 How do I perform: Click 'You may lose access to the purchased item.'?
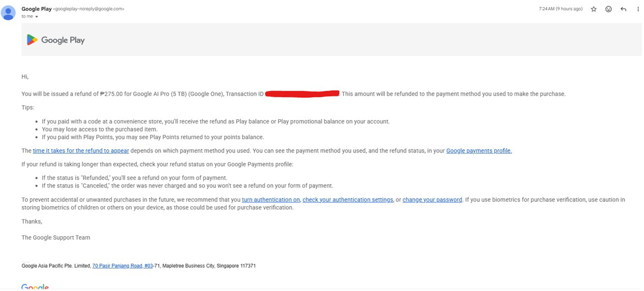click(x=100, y=129)
